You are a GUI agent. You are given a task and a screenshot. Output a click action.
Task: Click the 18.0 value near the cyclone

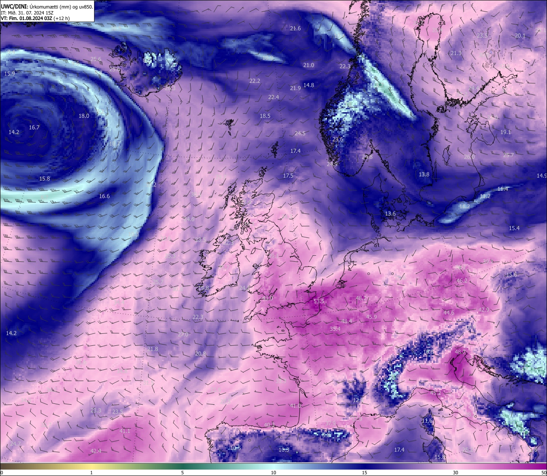click(84, 116)
